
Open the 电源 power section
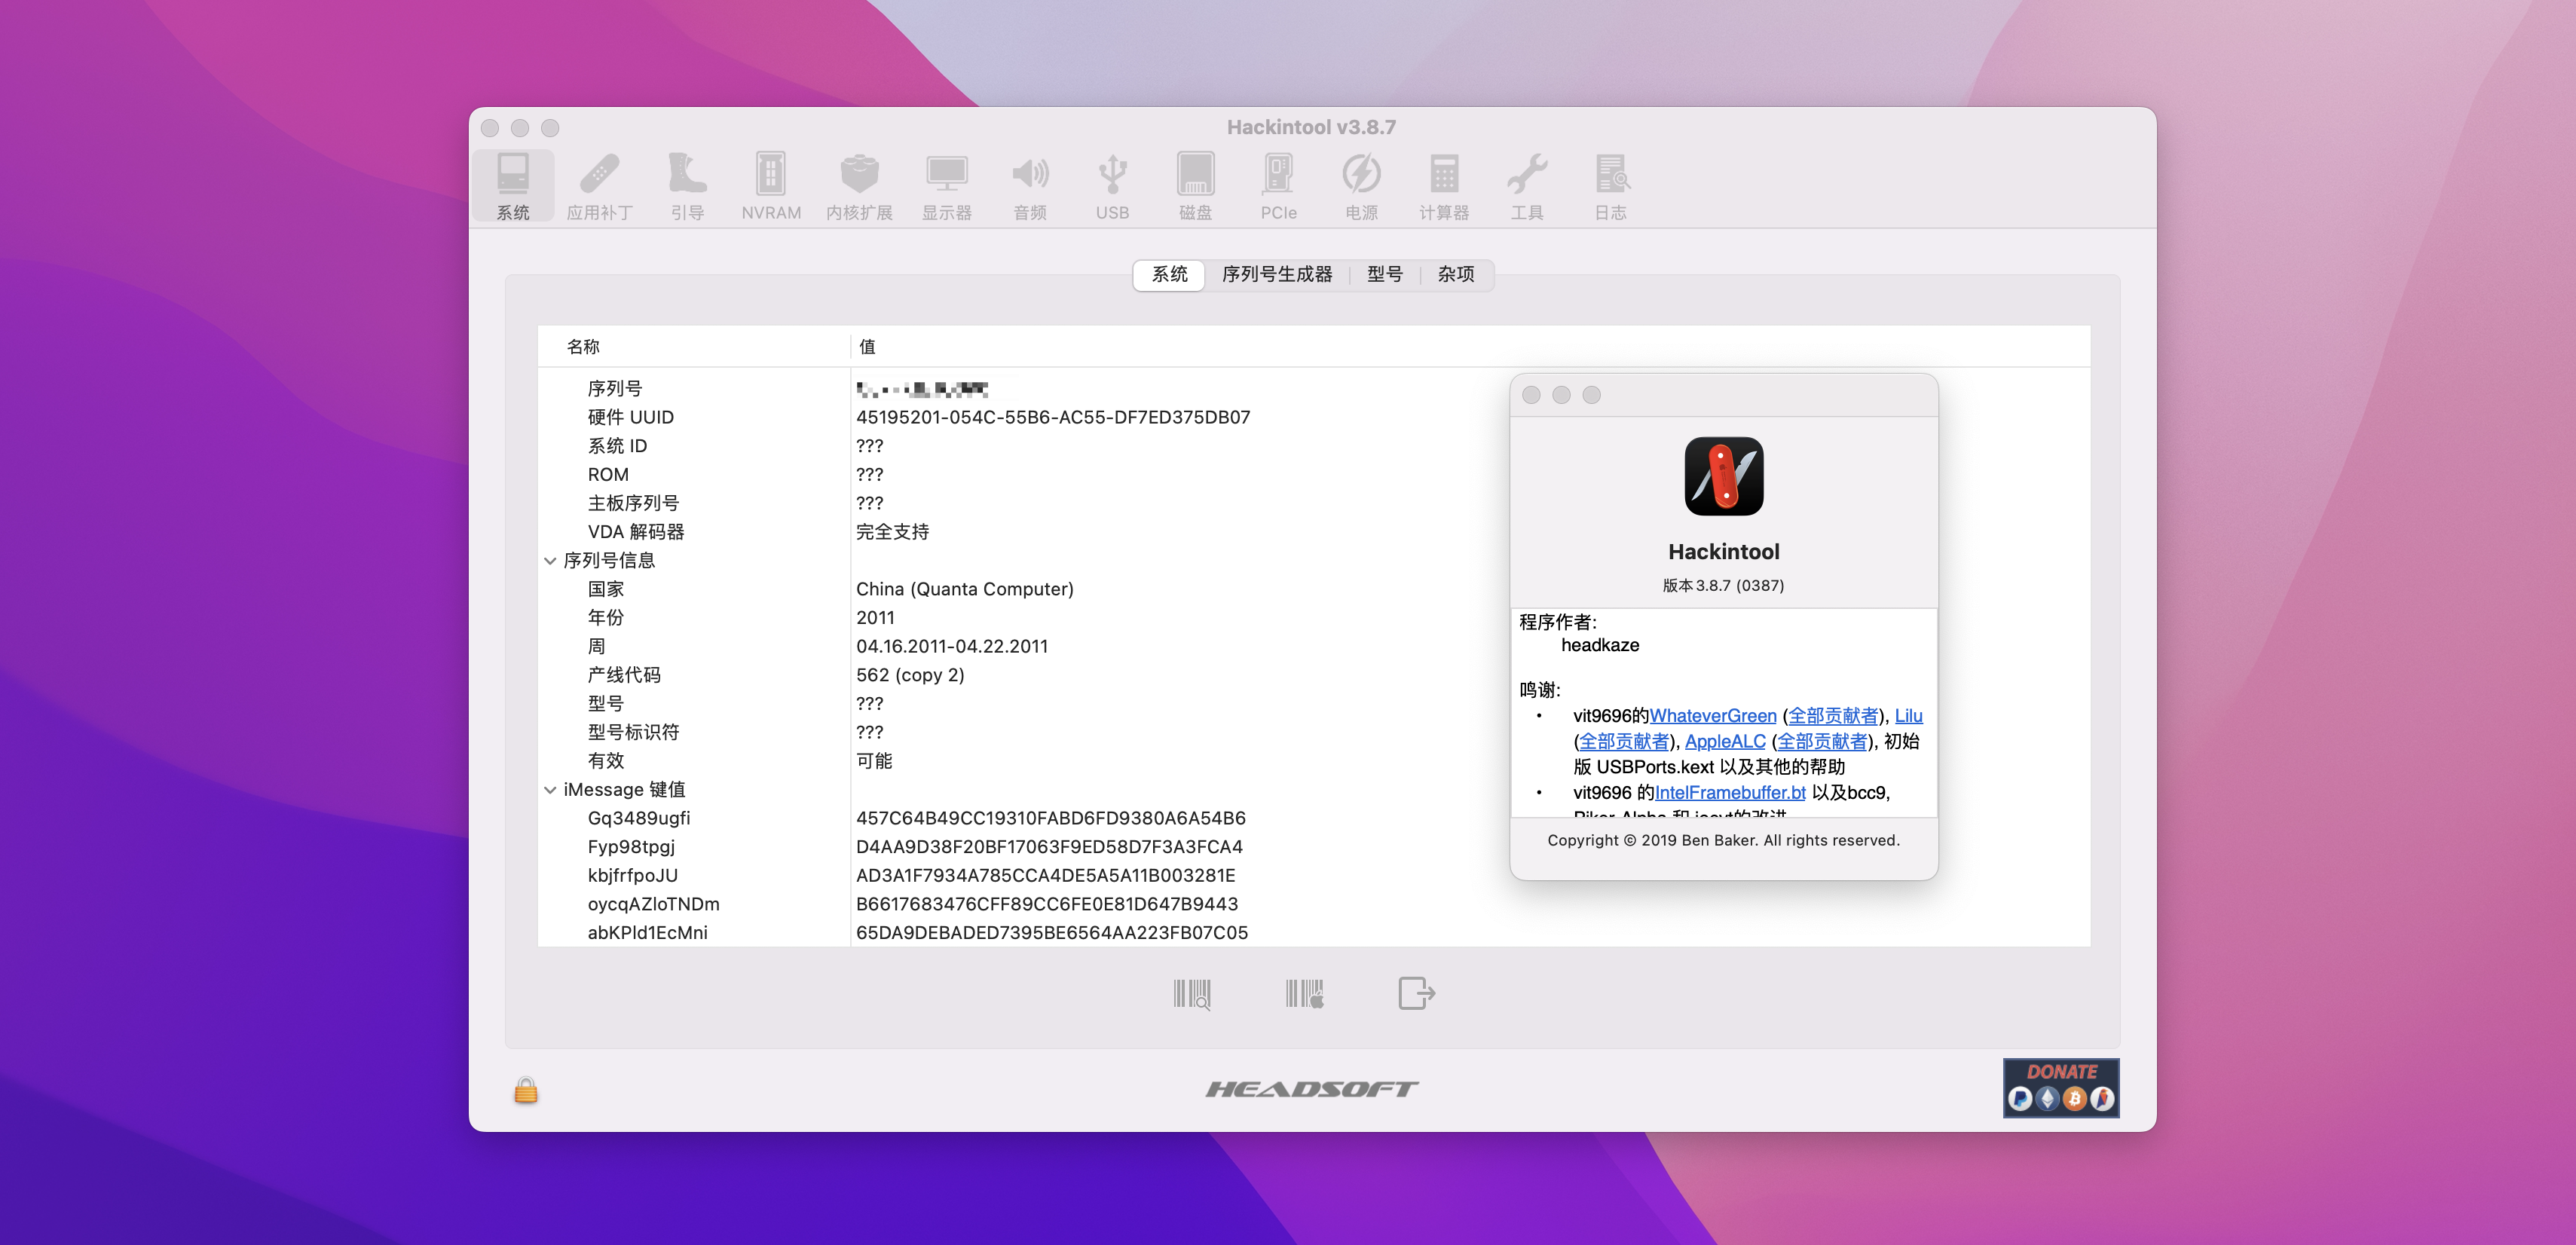pos(1361,186)
